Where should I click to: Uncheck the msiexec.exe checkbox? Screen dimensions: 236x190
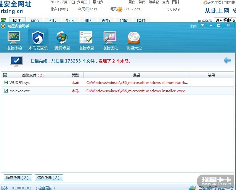point(6,91)
